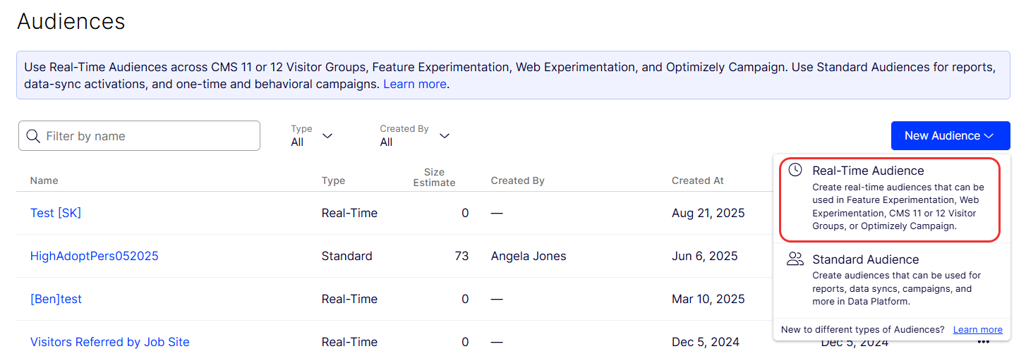The width and height of the screenshot is (1026, 356).
Task: Open Visitors Referred by Job Site
Action: (110, 342)
